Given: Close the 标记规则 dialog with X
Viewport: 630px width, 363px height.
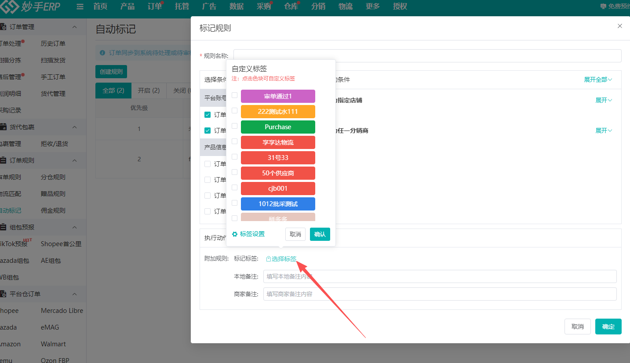Looking at the screenshot, I should [620, 26].
